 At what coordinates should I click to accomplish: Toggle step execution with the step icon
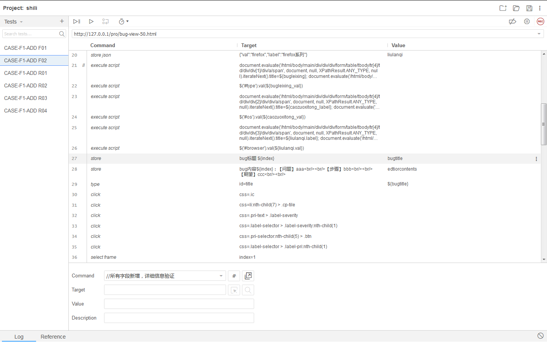tap(105, 21)
